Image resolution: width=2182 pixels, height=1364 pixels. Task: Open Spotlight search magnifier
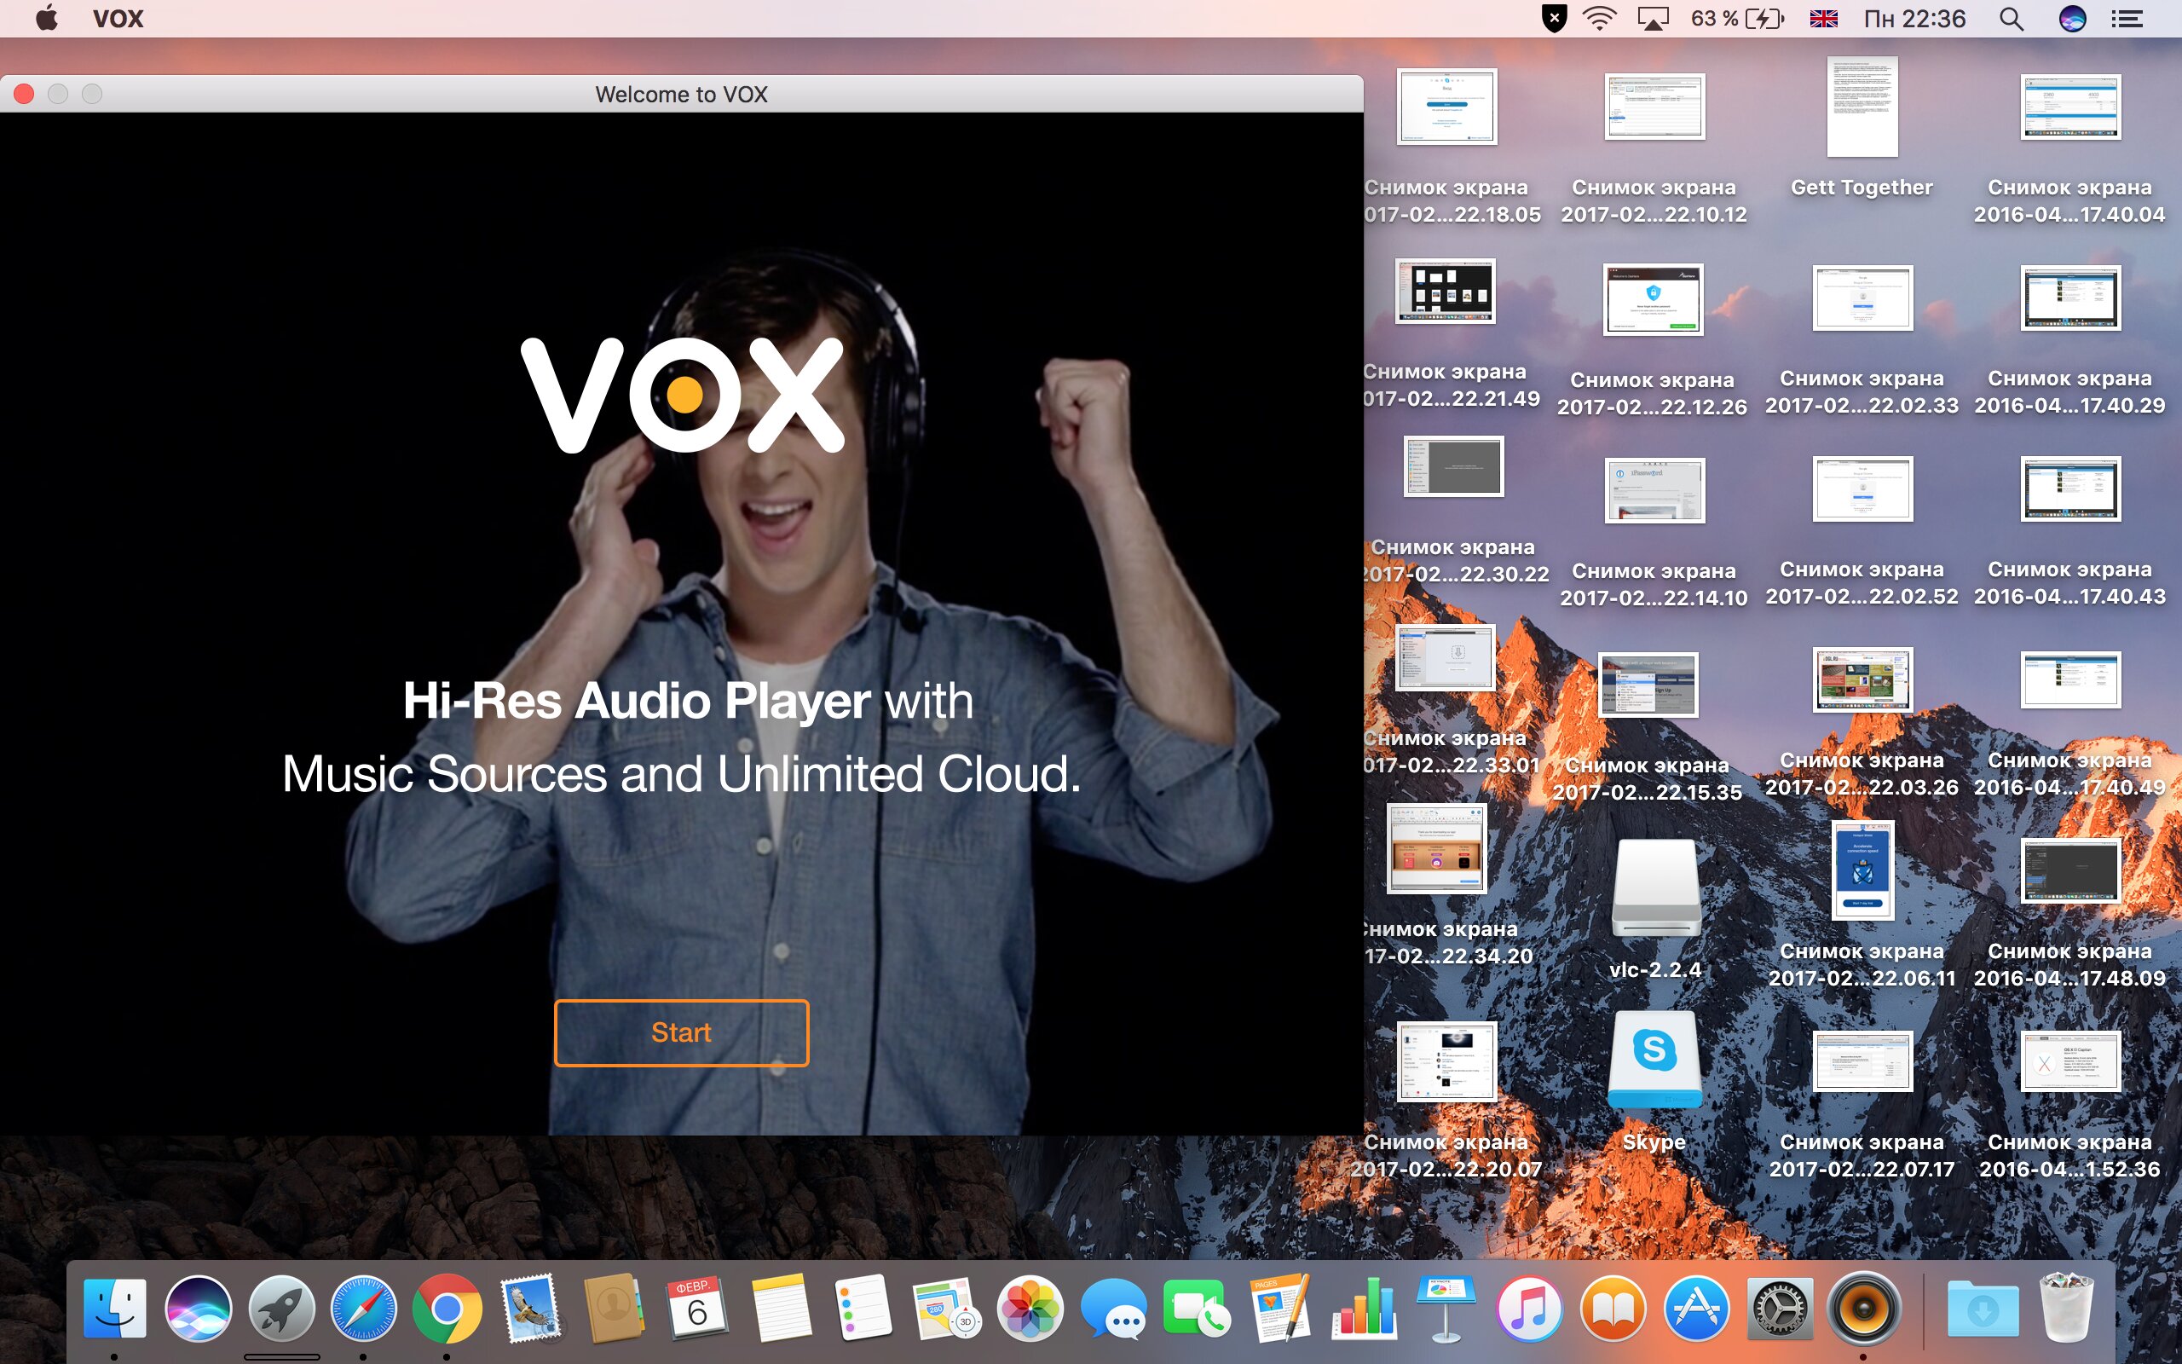(x=2012, y=19)
